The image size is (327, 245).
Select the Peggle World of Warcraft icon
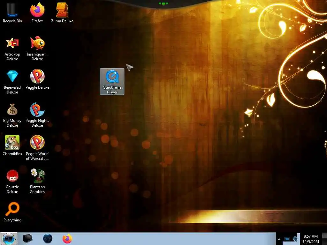pos(37,148)
